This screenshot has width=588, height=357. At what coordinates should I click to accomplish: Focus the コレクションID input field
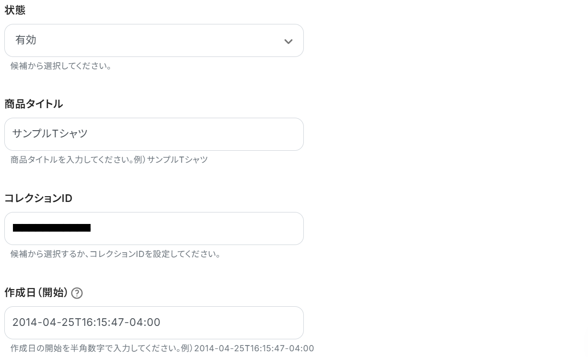pos(192,228)
